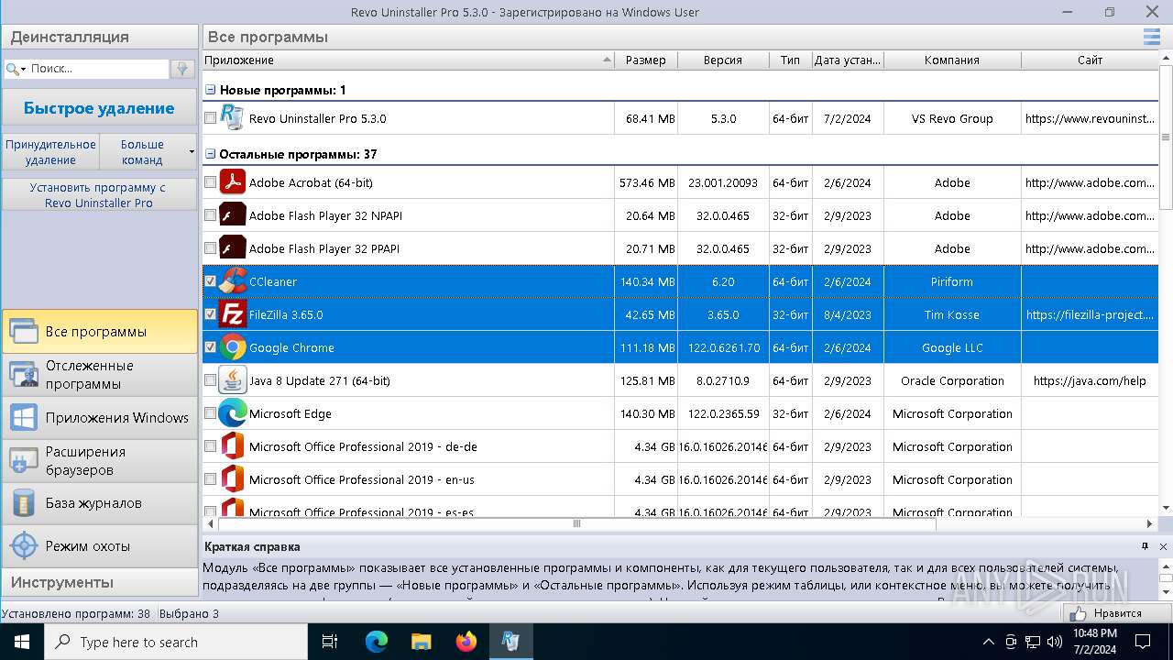Image resolution: width=1173 pixels, height=660 pixels.
Task: Click the Office Professional 2019 de-de icon
Action: 233,446
